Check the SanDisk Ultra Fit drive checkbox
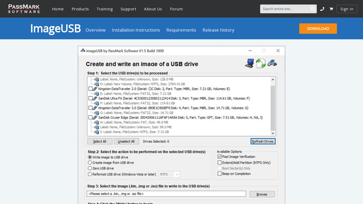The image size is (363, 204). click(x=90, y=98)
